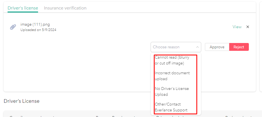Collapse the reason dropdown using the chevron arrow

click(197, 47)
